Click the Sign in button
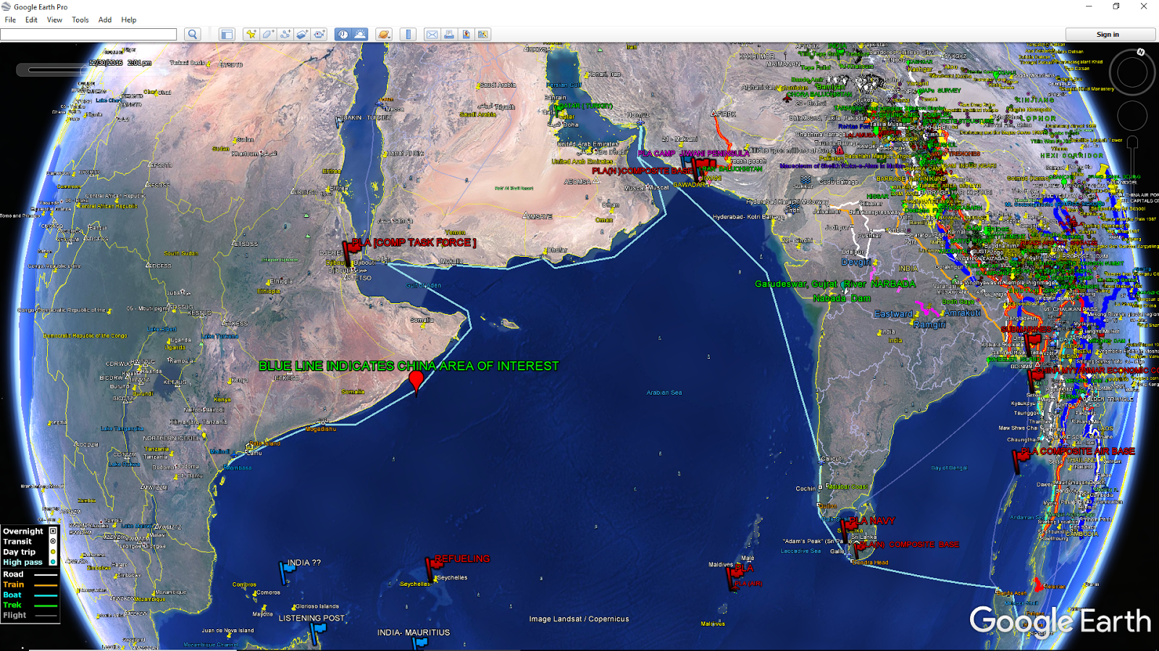The width and height of the screenshot is (1159, 651). pos(1108,34)
